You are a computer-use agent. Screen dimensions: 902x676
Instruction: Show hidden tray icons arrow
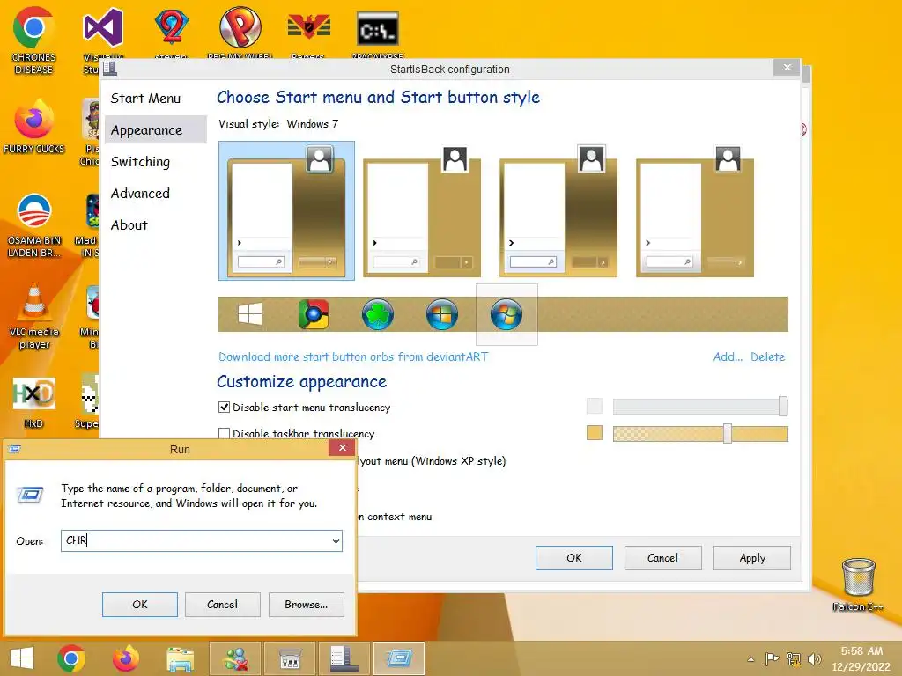tap(750, 659)
